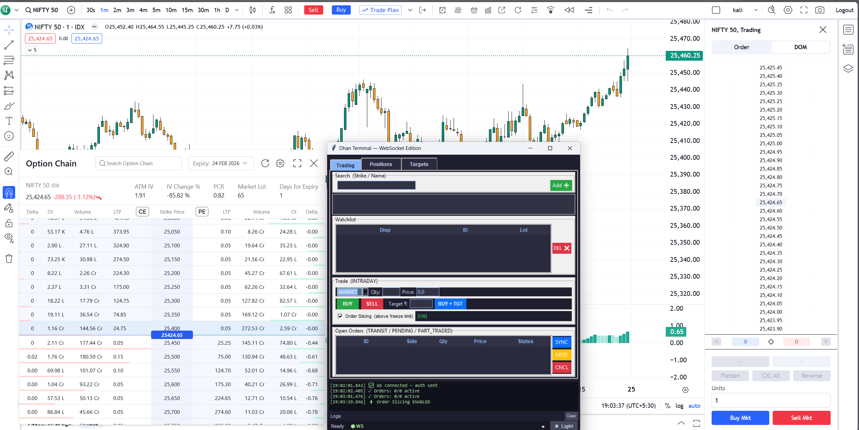
Task: Select the trend line drawing tool
Action: pyautogui.click(x=9, y=45)
